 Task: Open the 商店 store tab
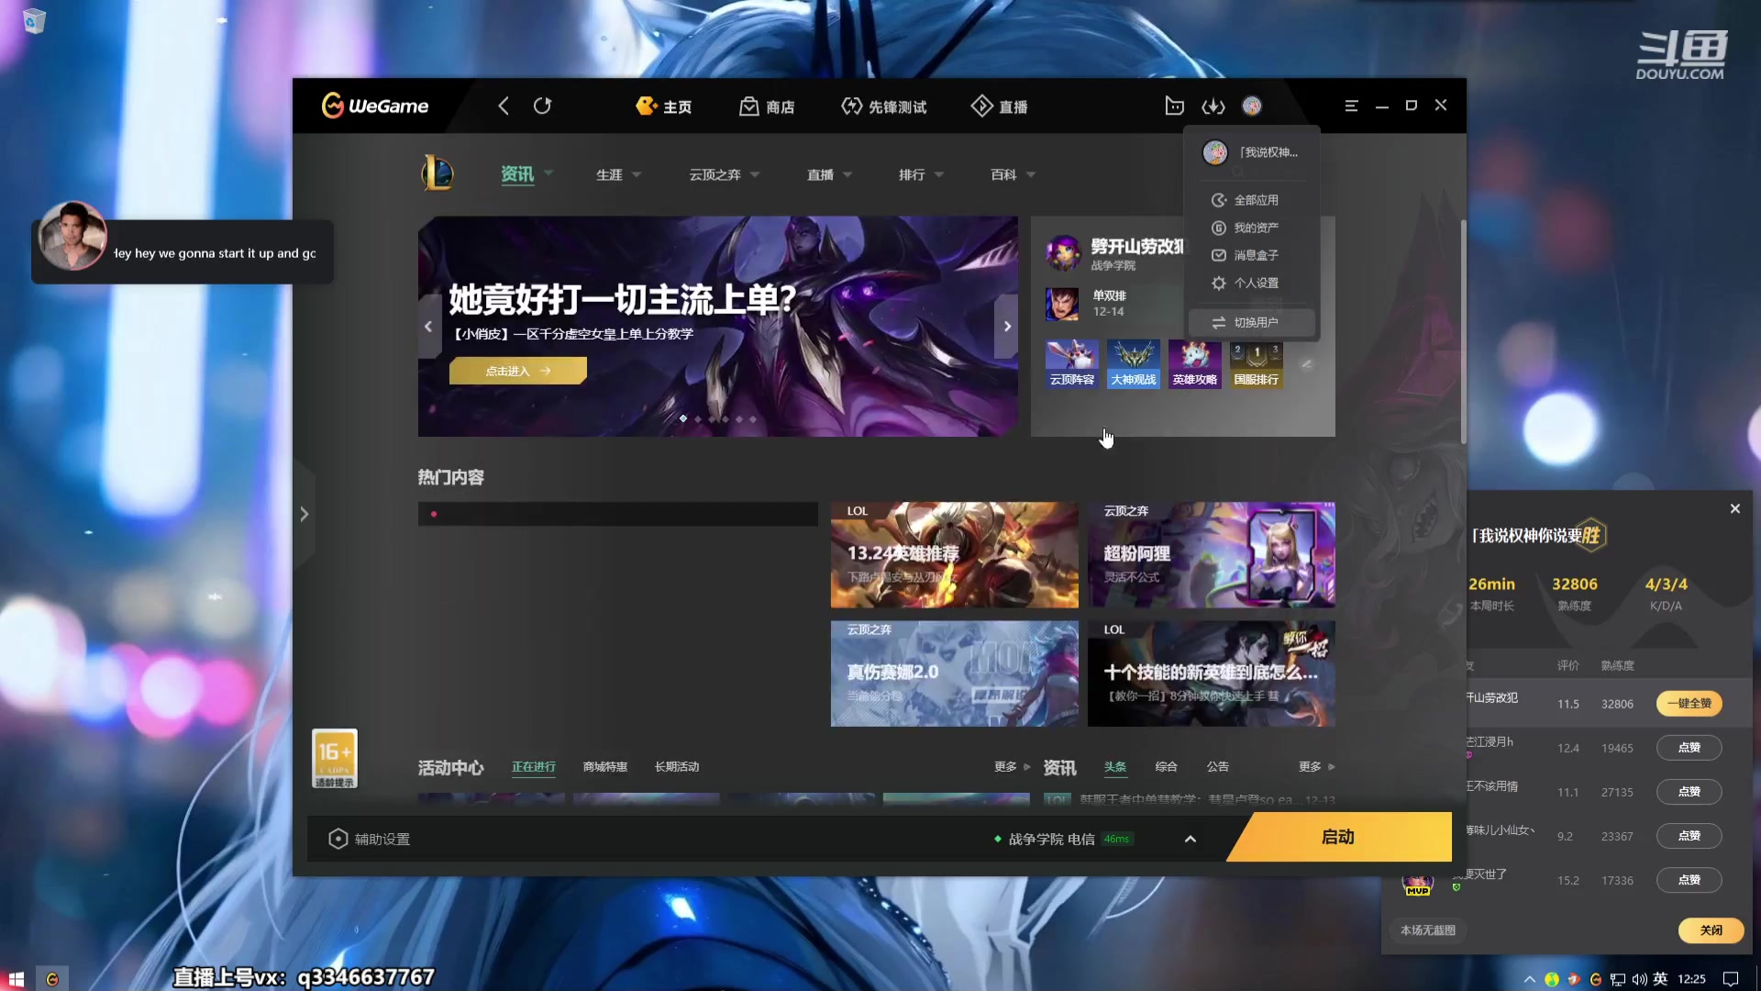[767, 106]
